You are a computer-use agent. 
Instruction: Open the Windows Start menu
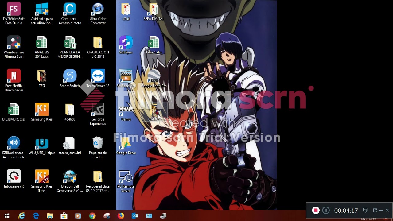click(7, 216)
